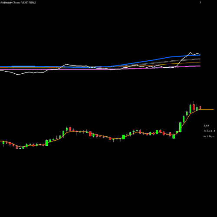The height and width of the screenshot is (217, 217).
Task: Click the last red candlestick at chart end
Action: coord(201,107)
